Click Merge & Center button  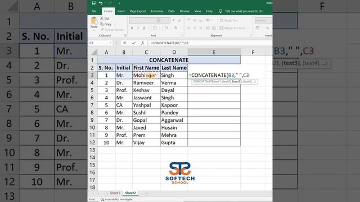click(232, 28)
